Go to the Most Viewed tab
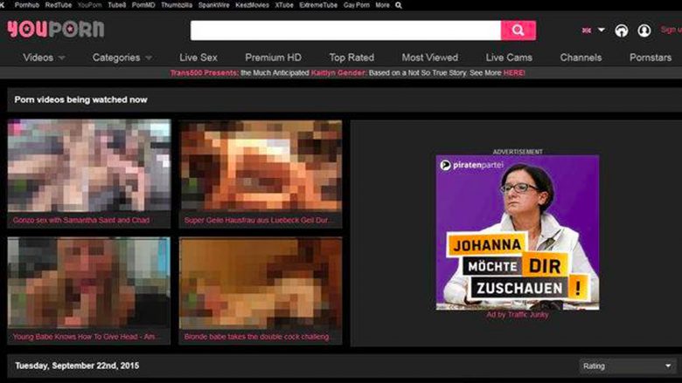682x383 pixels. 429,58
